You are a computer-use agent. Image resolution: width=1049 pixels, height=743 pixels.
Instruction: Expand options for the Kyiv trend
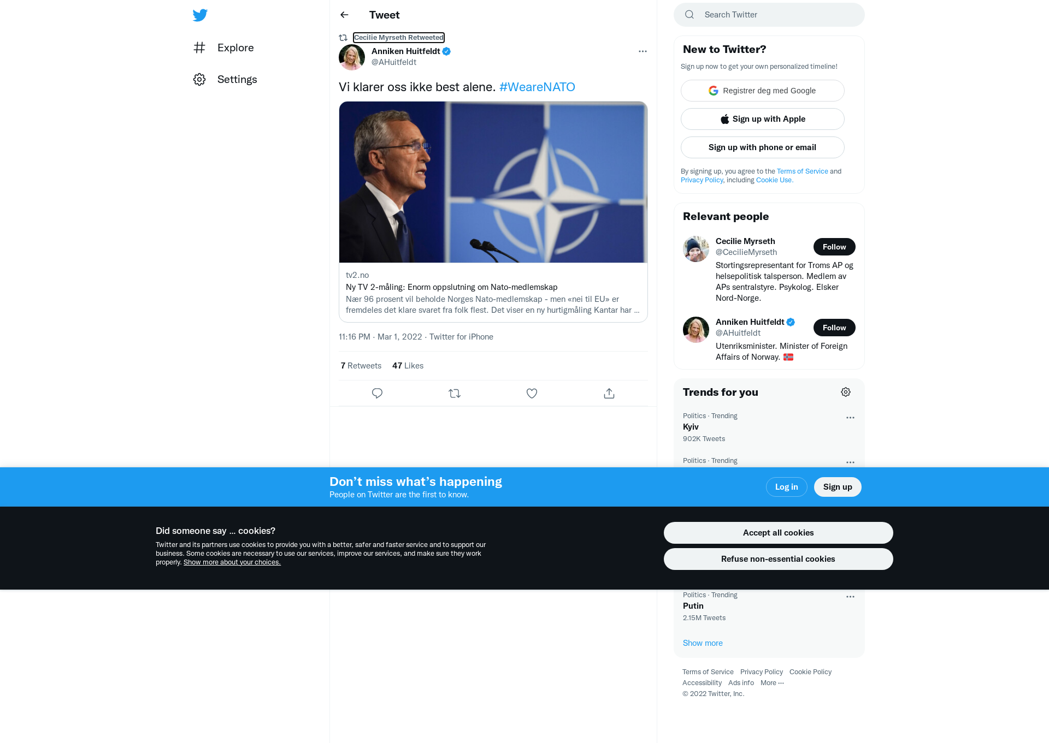[x=850, y=418]
